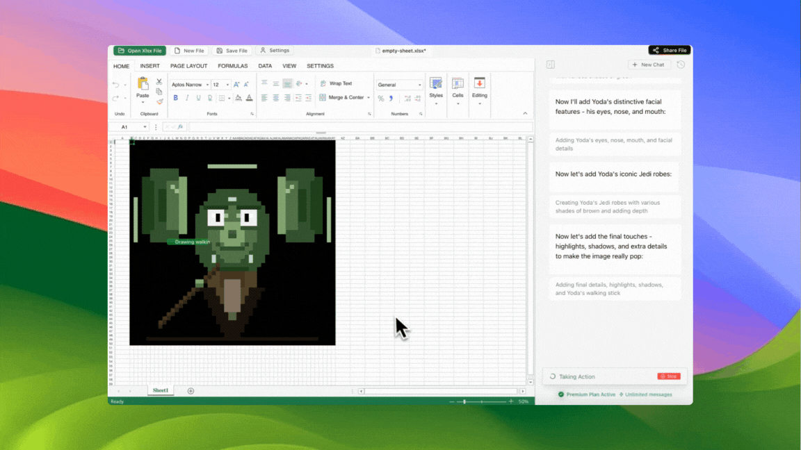The image size is (801, 450).
Task: Expand the Editing dropdown
Action: click(x=479, y=103)
